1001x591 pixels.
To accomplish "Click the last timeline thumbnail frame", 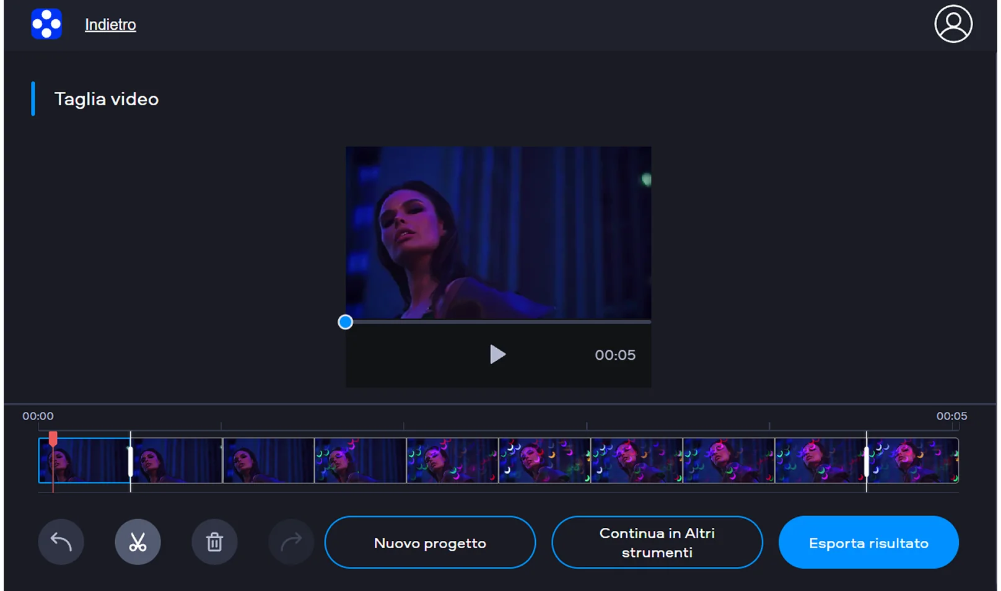I will tap(914, 461).
